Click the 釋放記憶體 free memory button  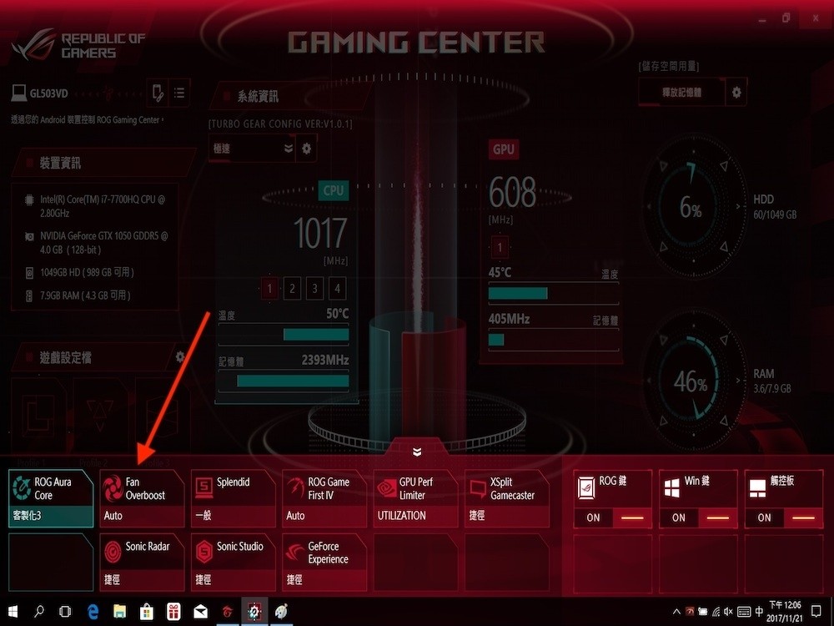click(681, 93)
